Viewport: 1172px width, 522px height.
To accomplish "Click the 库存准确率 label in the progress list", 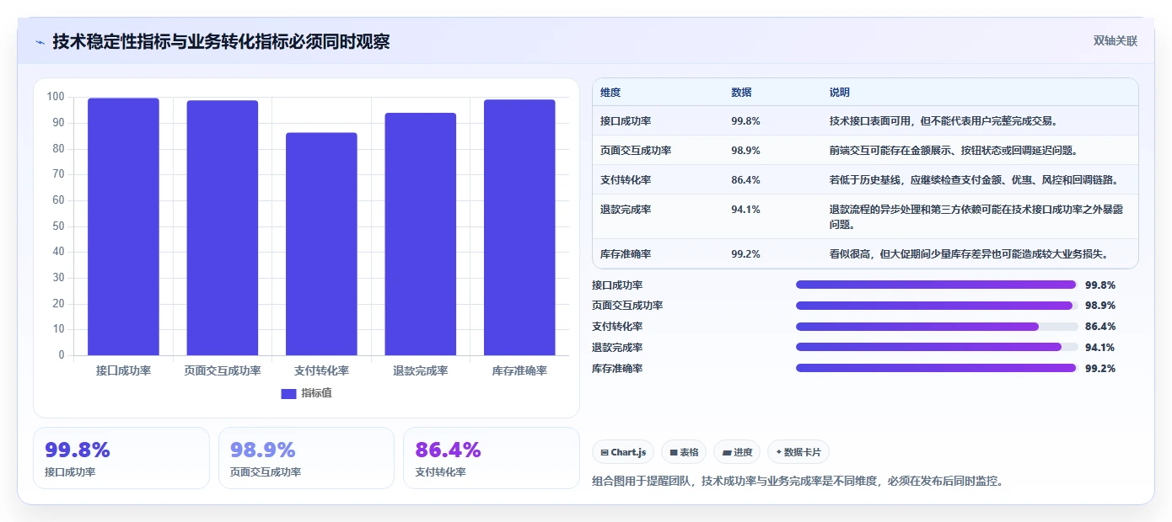I will tap(617, 369).
